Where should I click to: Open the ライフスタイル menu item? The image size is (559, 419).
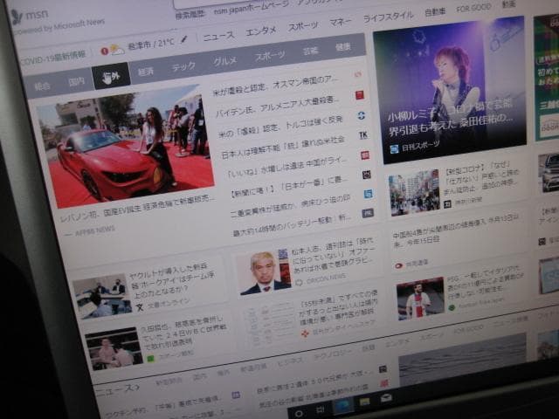(389, 17)
